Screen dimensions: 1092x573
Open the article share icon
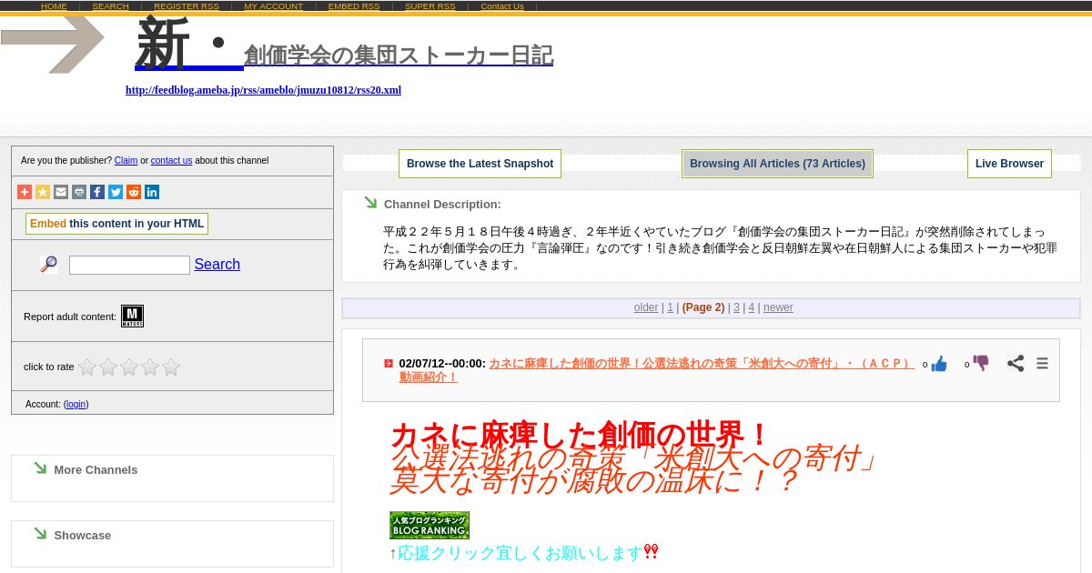[x=1016, y=363]
